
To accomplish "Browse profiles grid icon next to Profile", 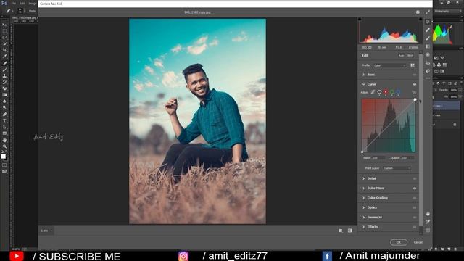I will pos(413,65).
